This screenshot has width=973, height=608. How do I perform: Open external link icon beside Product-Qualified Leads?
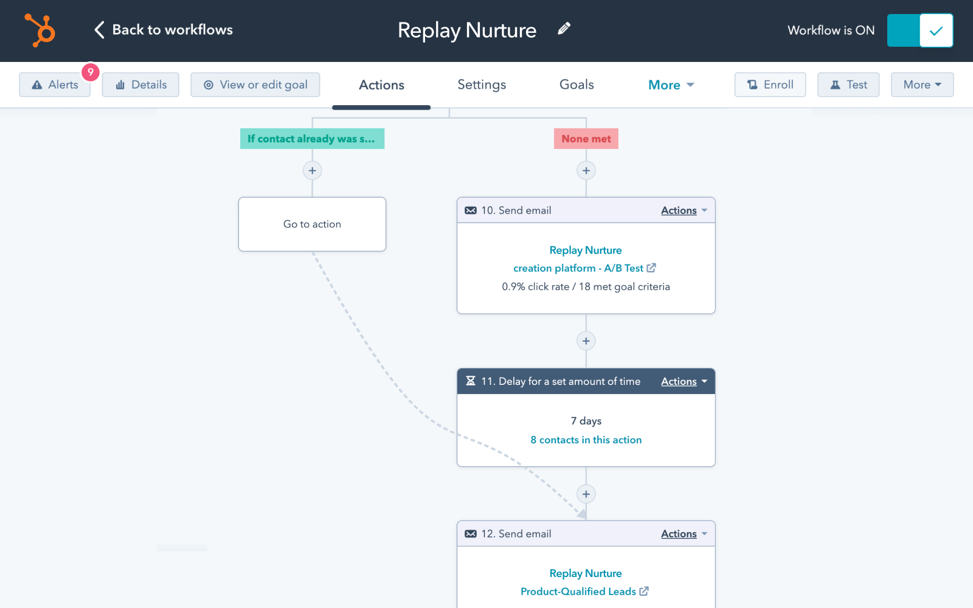644,592
